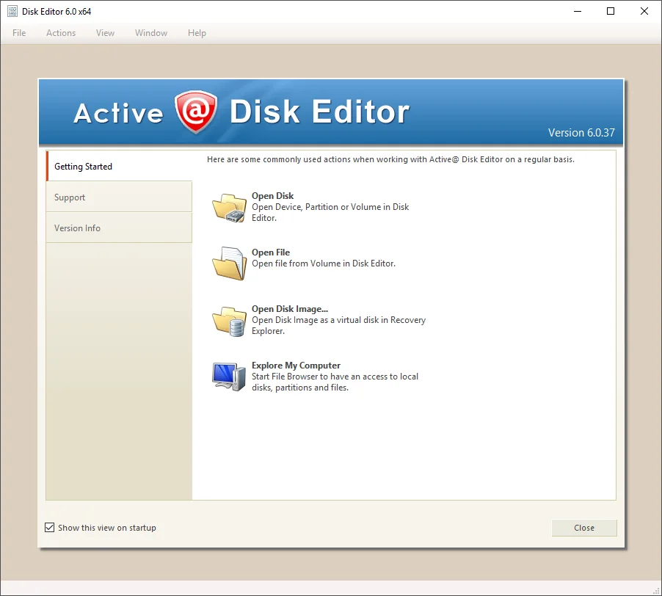Click the Open Disk Image... link text
The height and width of the screenshot is (596, 662).
pyautogui.click(x=290, y=309)
